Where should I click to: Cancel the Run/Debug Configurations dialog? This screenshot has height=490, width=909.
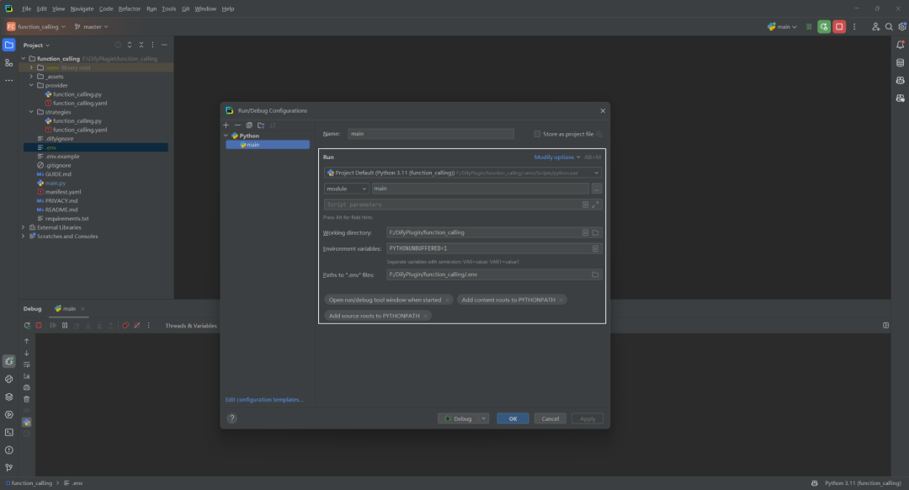point(550,418)
